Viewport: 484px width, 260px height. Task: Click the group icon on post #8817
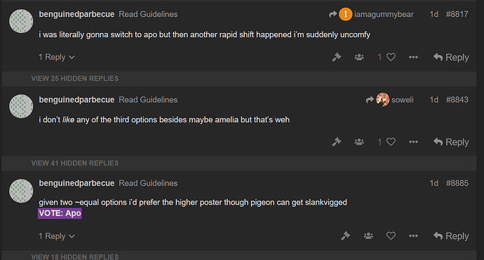[359, 57]
